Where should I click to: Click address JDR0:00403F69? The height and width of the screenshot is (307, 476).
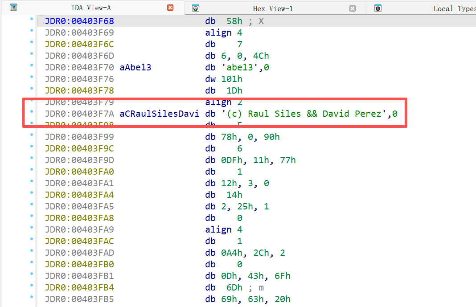(x=79, y=33)
